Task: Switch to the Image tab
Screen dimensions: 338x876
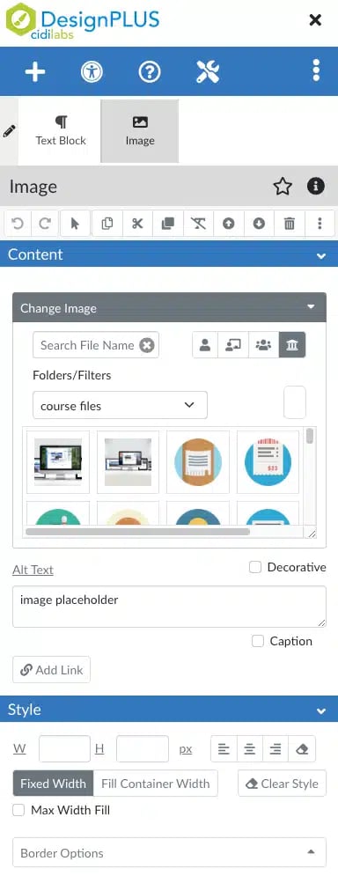Action: tap(140, 131)
